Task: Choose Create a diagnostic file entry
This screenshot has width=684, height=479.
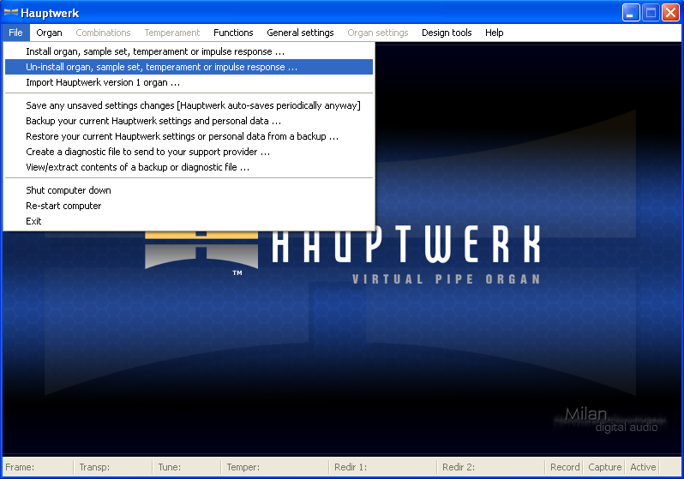Action: tap(189, 152)
